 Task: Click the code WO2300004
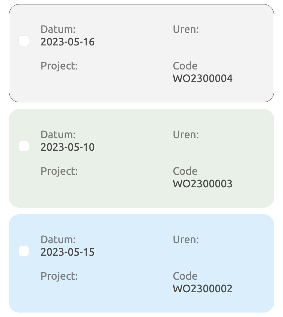pos(203,78)
